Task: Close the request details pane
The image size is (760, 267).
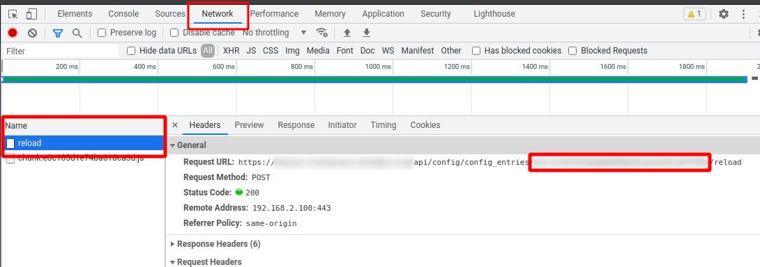Action: [x=175, y=124]
